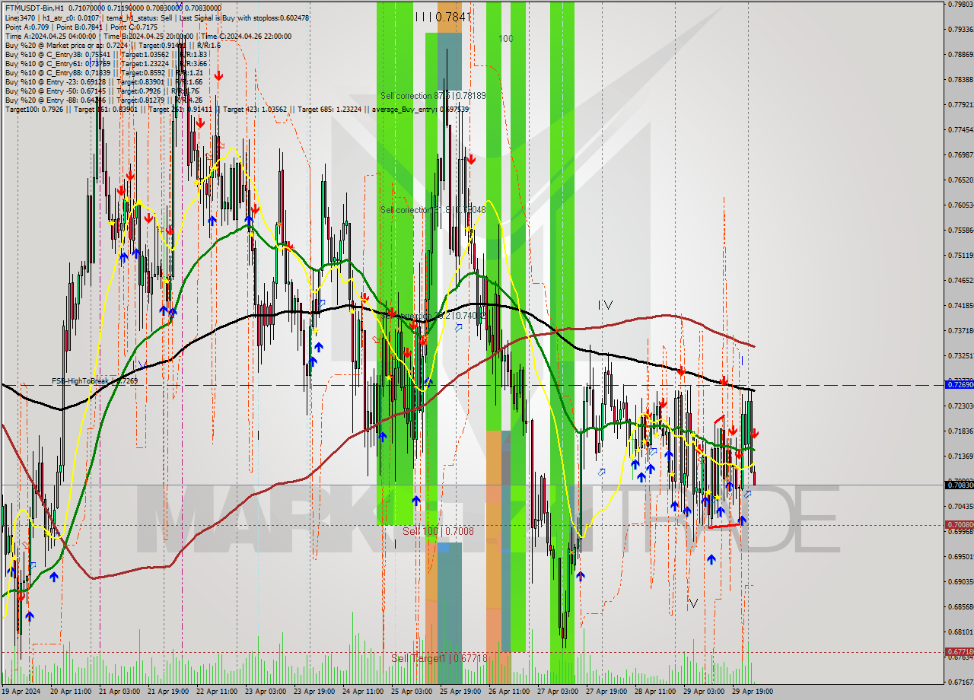This screenshot has height=700, width=974.
Task: Click the Sell Target1 | 0.67718 label
Action: pos(439,658)
